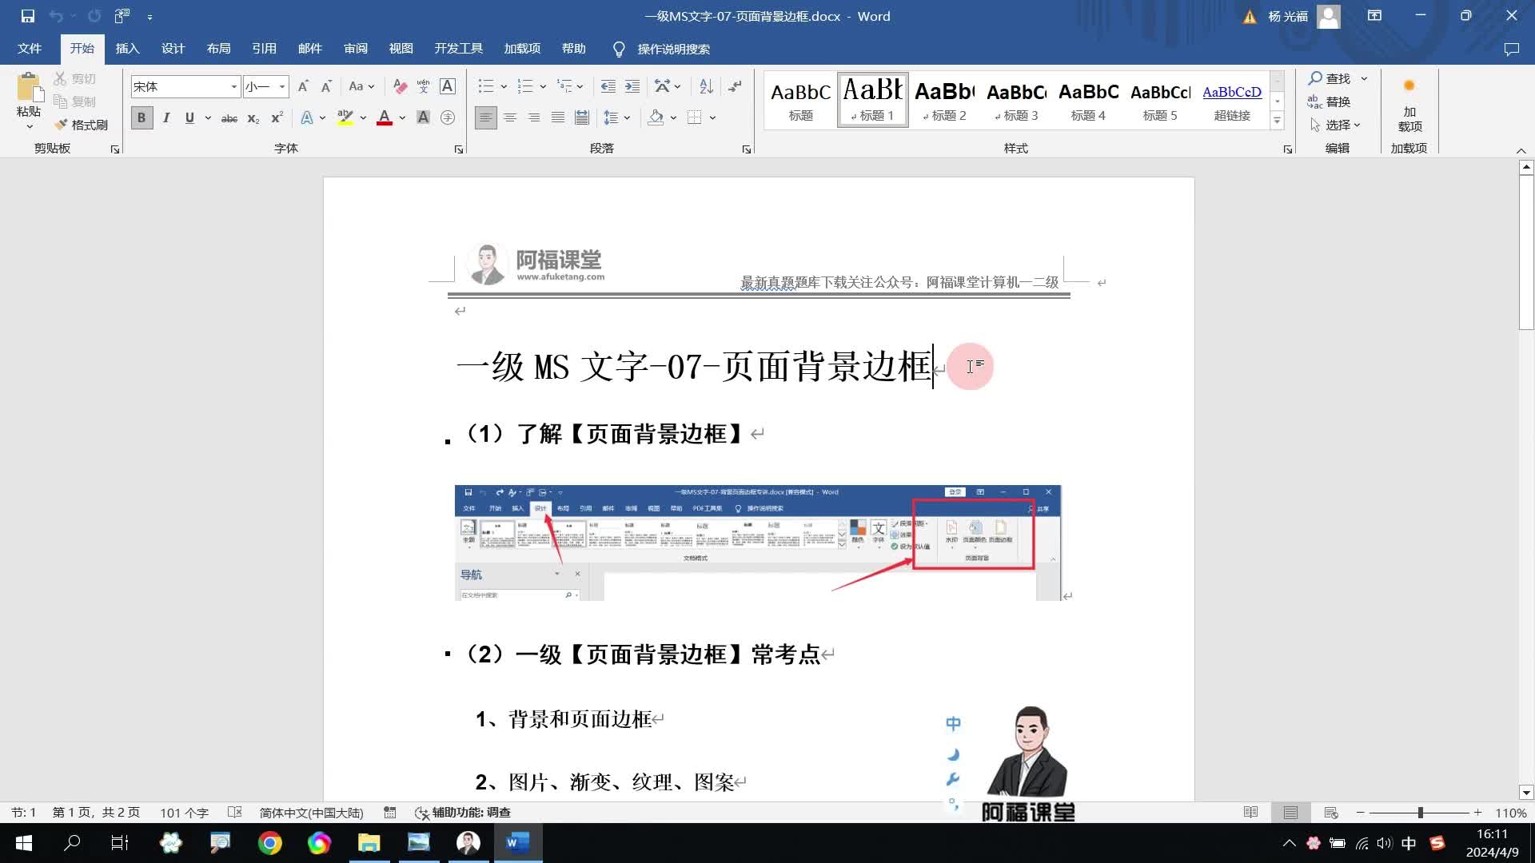
Task: Click the Increase Indent icon
Action: 632,86
